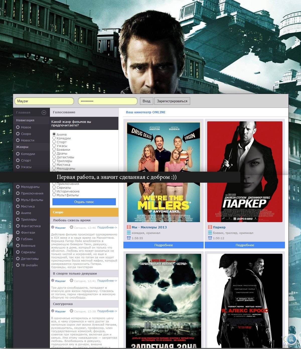The width and height of the screenshot is (301, 349).
Task: Click the clock icon in Снегурочка post
Action: coord(71,311)
